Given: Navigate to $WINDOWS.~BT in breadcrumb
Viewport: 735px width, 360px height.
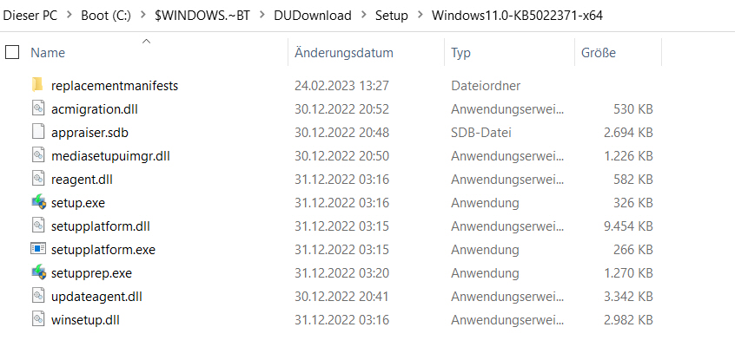Looking at the screenshot, I should click(202, 16).
